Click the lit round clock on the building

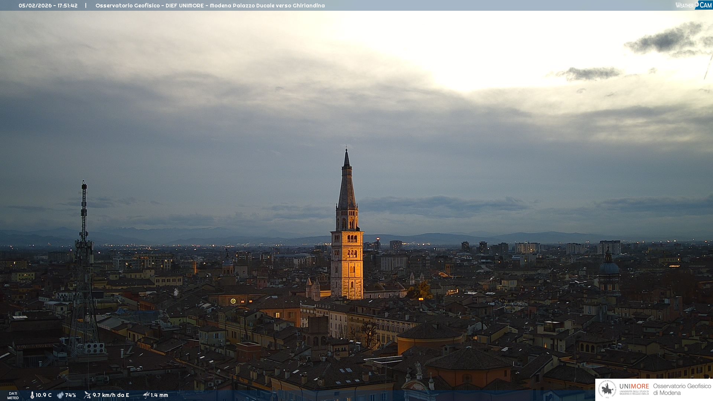(233, 301)
